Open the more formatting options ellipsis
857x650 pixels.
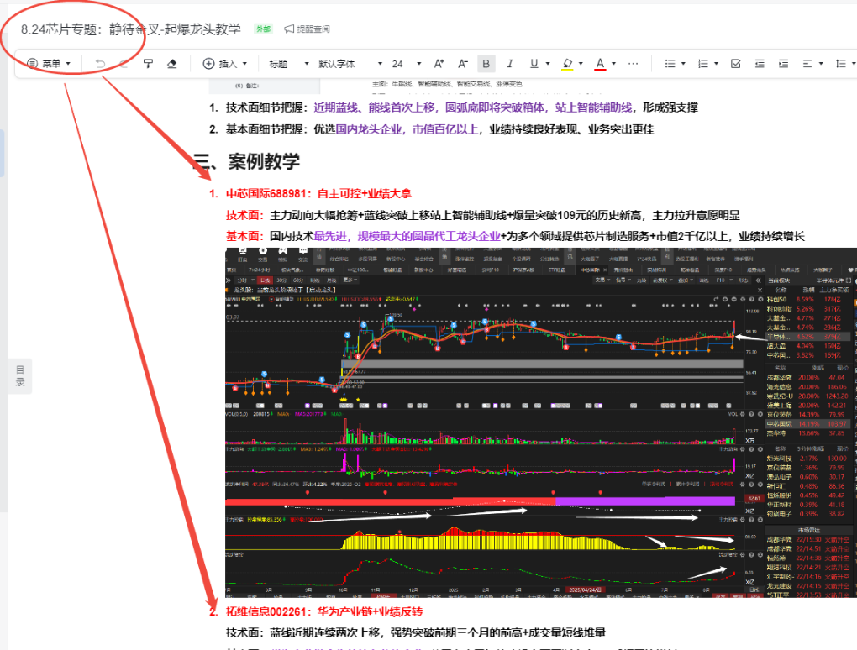click(633, 64)
